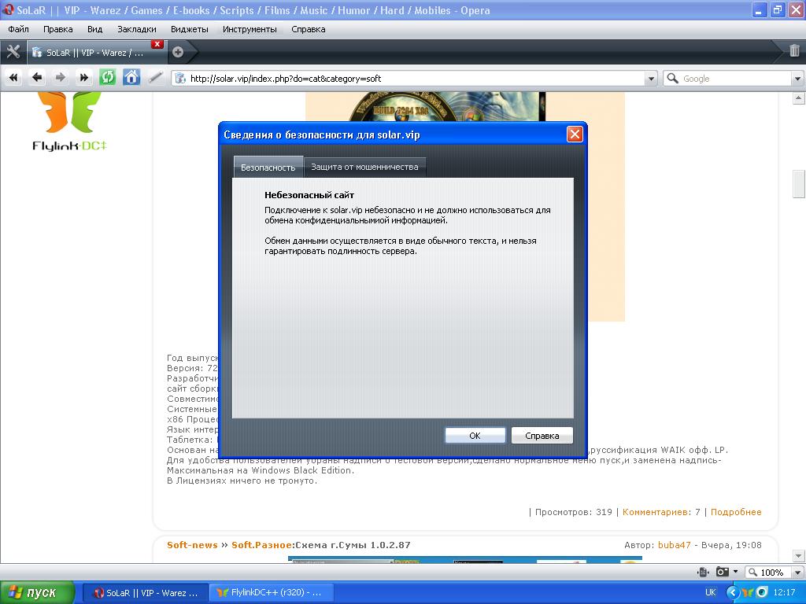806x604 pixels.
Task: Switch to the Защита от мошенничества tab
Action: point(364,167)
